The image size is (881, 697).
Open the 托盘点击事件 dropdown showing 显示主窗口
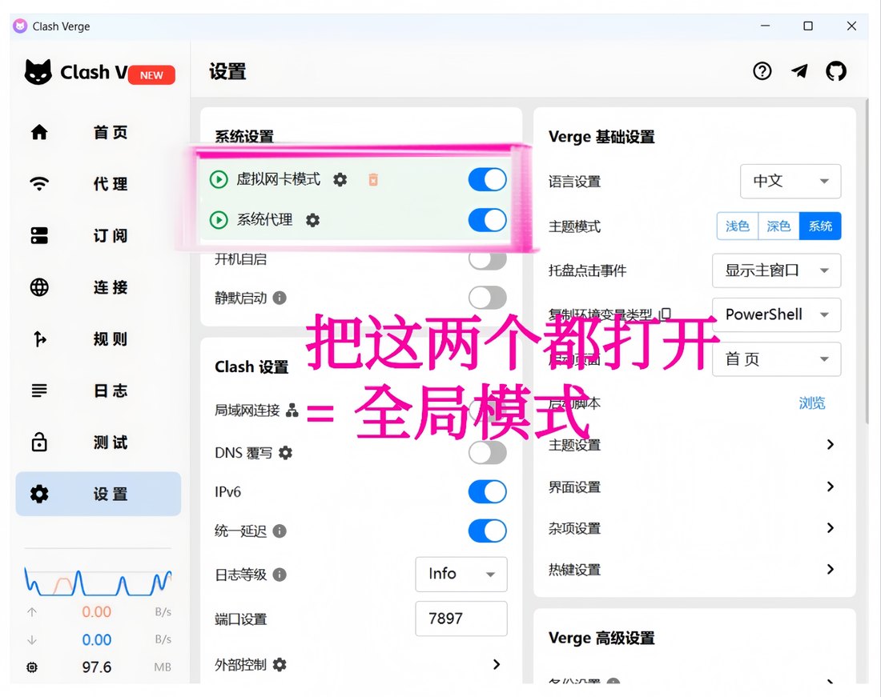[777, 270]
